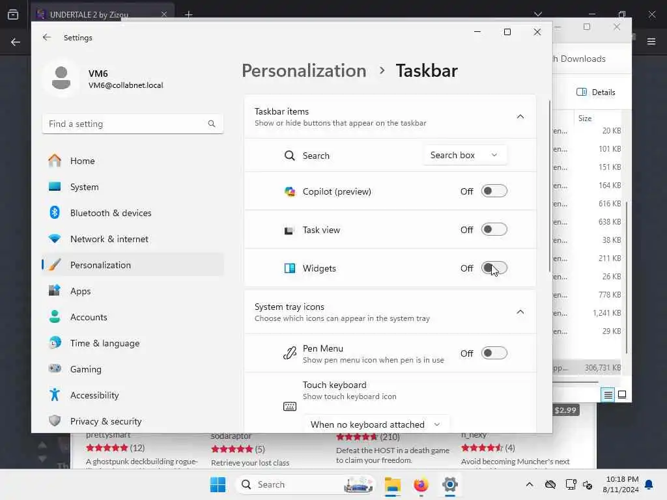Click the File Explorer vertical scrollbar
Image resolution: width=667 pixels, height=500 pixels.
point(626,277)
